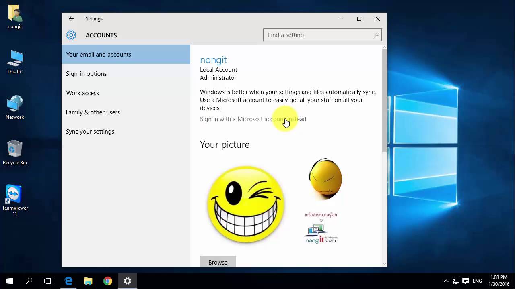Click the large winking smiley picture
515x289 pixels.
pos(246,204)
